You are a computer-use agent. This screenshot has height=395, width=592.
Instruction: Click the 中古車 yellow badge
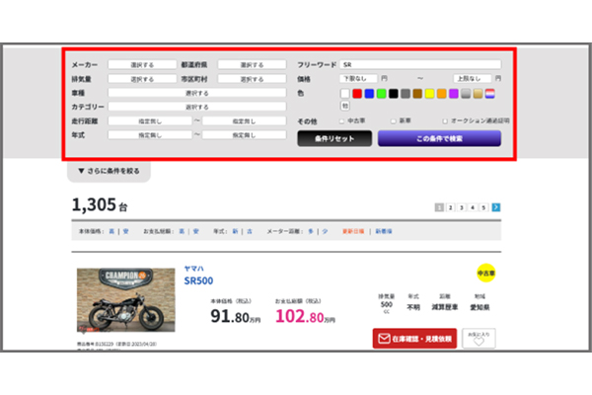(486, 273)
